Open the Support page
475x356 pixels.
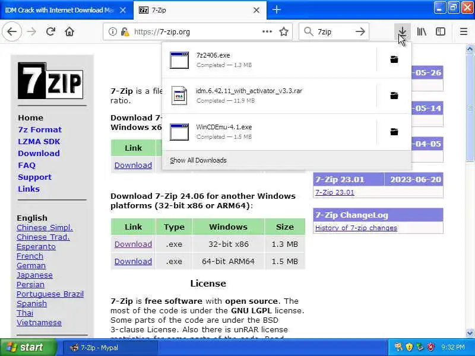coord(34,177)
